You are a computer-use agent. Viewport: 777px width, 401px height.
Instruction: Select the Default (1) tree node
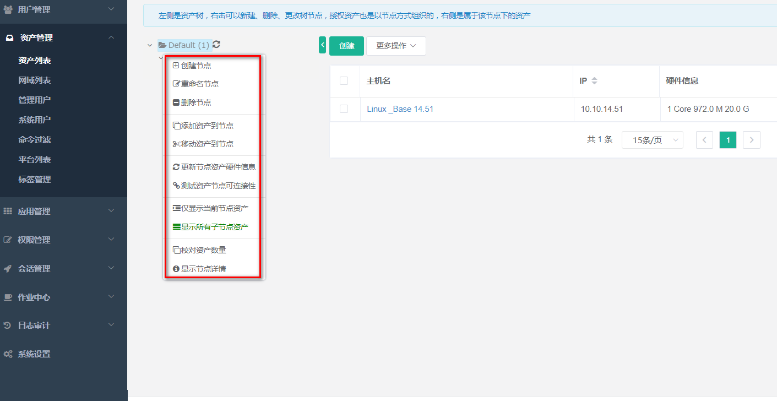[x=188, y=45]
